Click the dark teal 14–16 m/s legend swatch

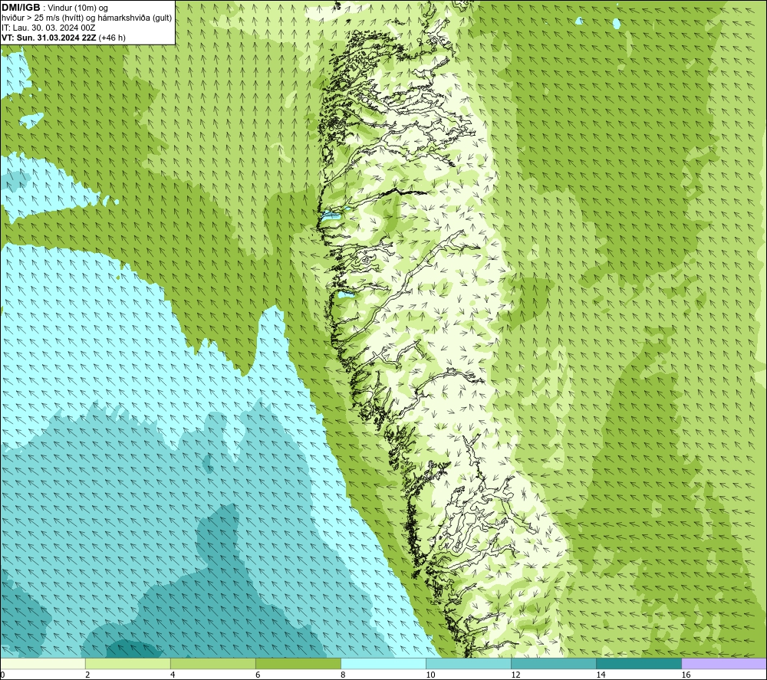tap(638, 663)
